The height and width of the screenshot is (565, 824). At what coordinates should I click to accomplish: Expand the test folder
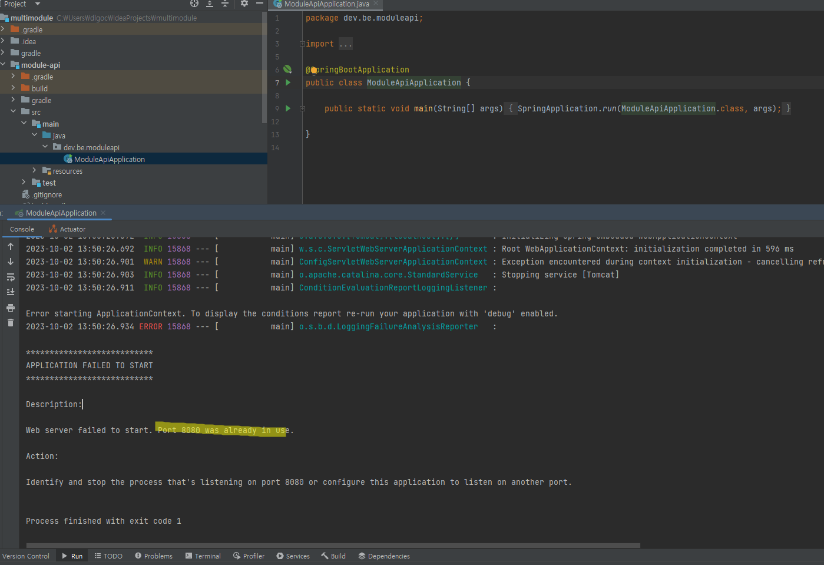click(x=24, y=183)
